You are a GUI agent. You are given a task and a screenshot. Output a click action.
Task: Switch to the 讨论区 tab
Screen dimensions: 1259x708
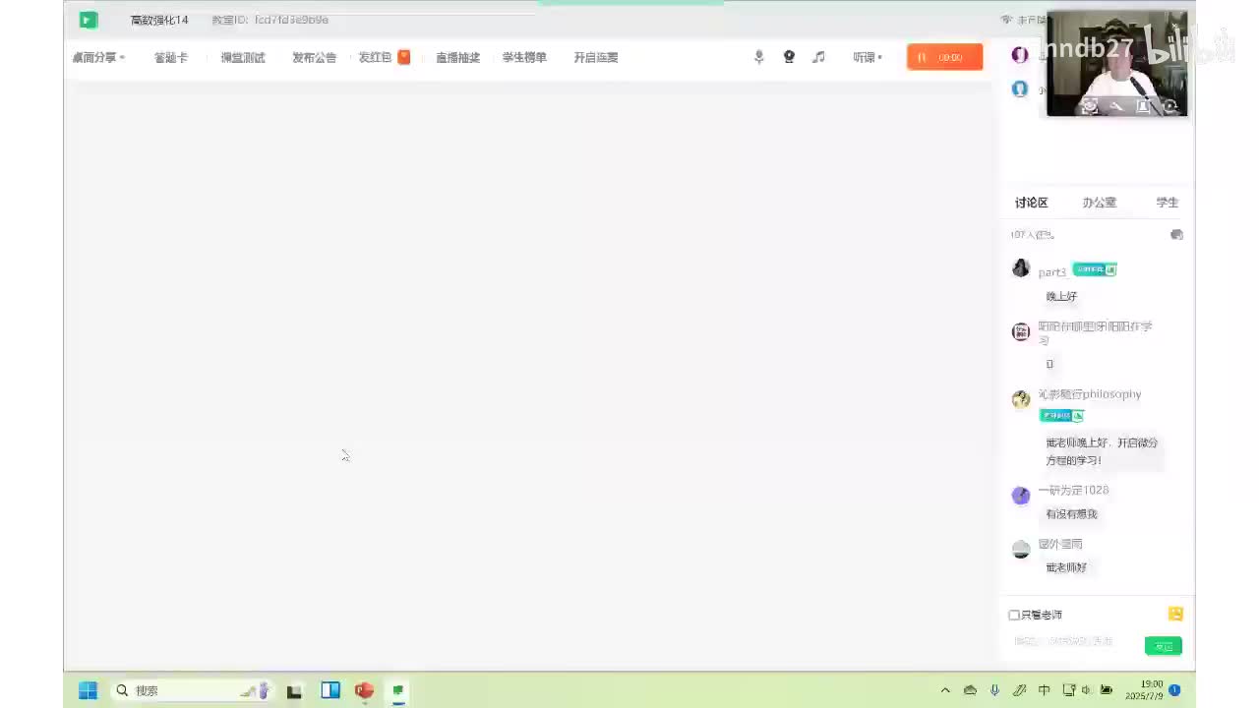pyautogui.click(x=1031, y=203)
